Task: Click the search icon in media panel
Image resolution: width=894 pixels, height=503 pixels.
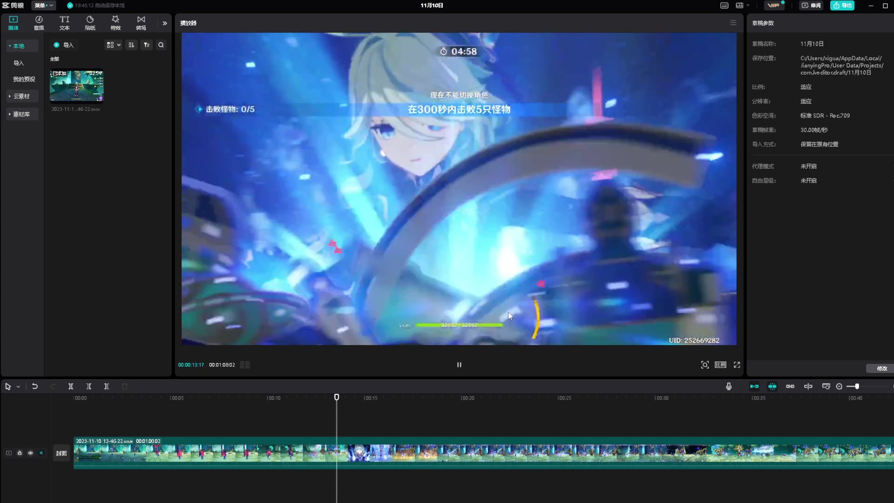Action: click(x=161, y=45)
